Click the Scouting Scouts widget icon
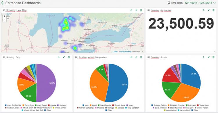 pos(149,57)
